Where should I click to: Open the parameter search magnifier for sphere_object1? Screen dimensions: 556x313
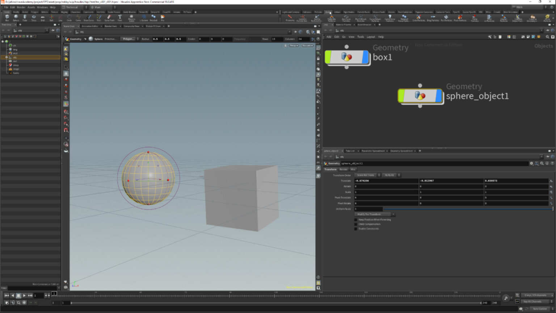542,163
